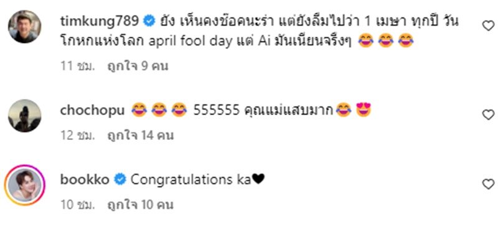This screenshot has height=232, width=498.
Task: Show who liked via 'ถูกใจ 9 คน'
Action: click(x=138, y=66)
